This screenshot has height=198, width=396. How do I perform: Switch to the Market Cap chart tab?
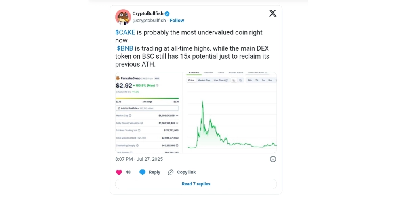204,80
